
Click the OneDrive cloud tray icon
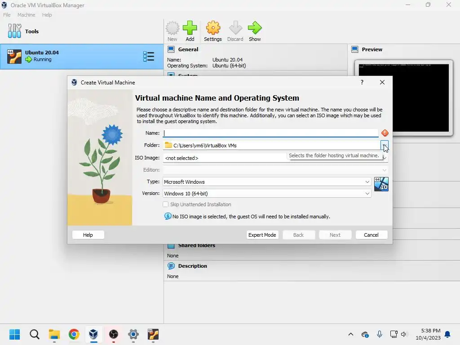click(365, 334)
